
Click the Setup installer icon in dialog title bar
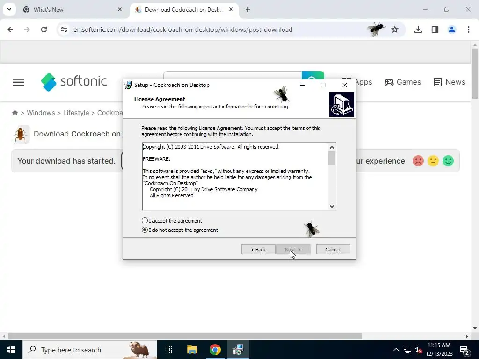pos(128,85)
